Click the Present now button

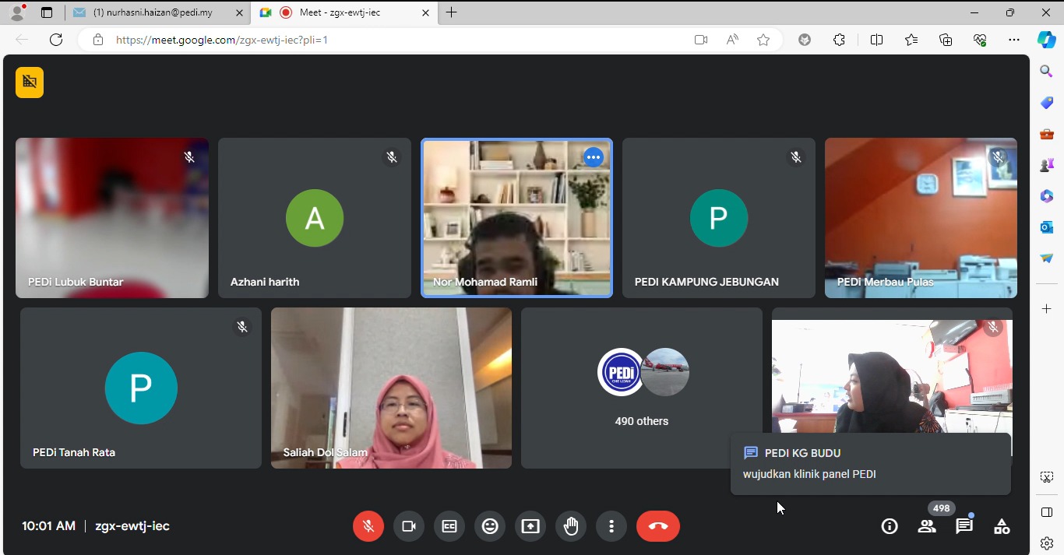point(530,526)
